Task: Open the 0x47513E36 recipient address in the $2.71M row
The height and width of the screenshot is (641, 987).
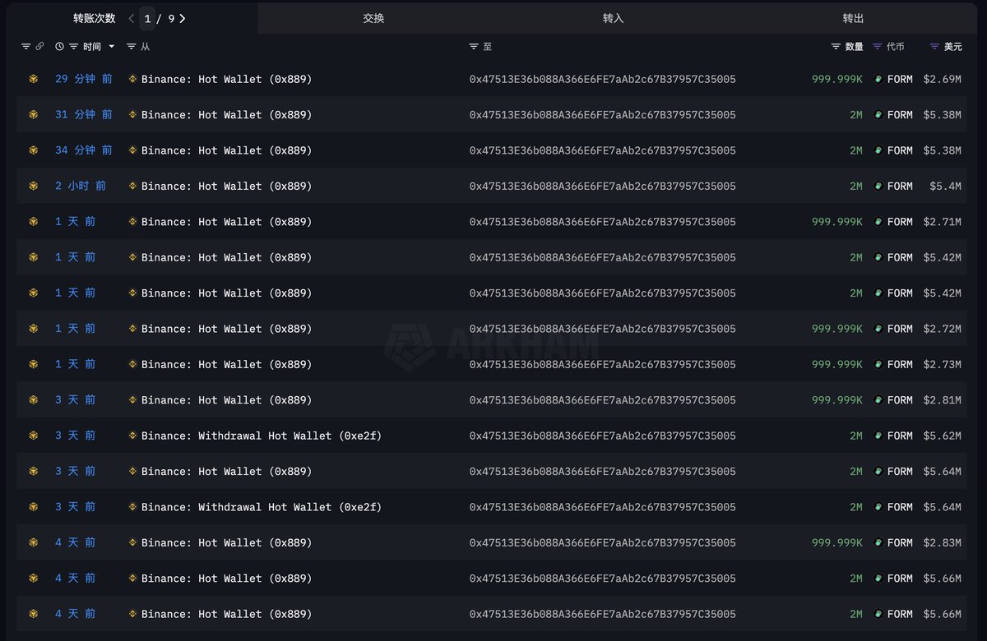Action: click(x=603, y=222)
